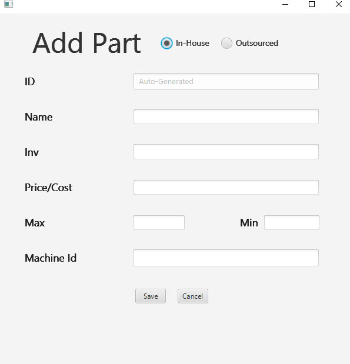Click into the Inv input field
350x364 pixels.
click(x=226, y=152)
